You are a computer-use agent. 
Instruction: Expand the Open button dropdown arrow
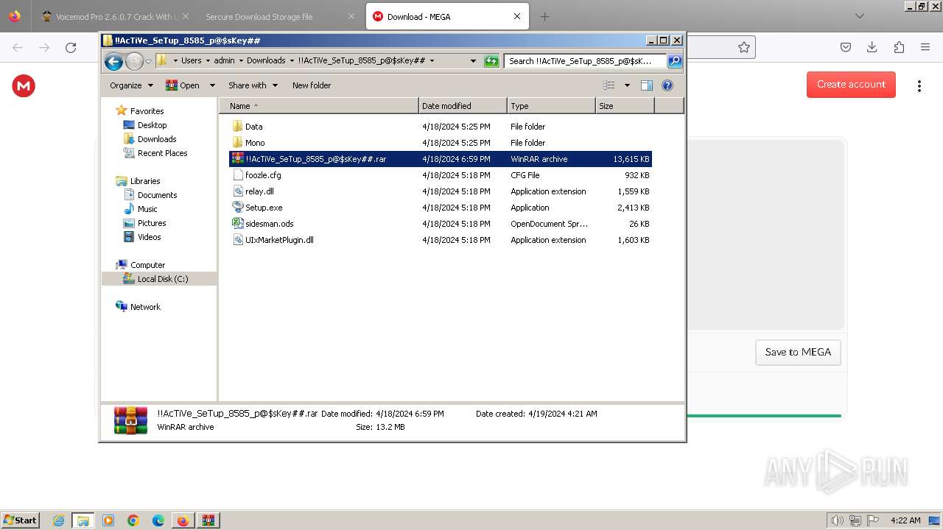coord(212,85)
